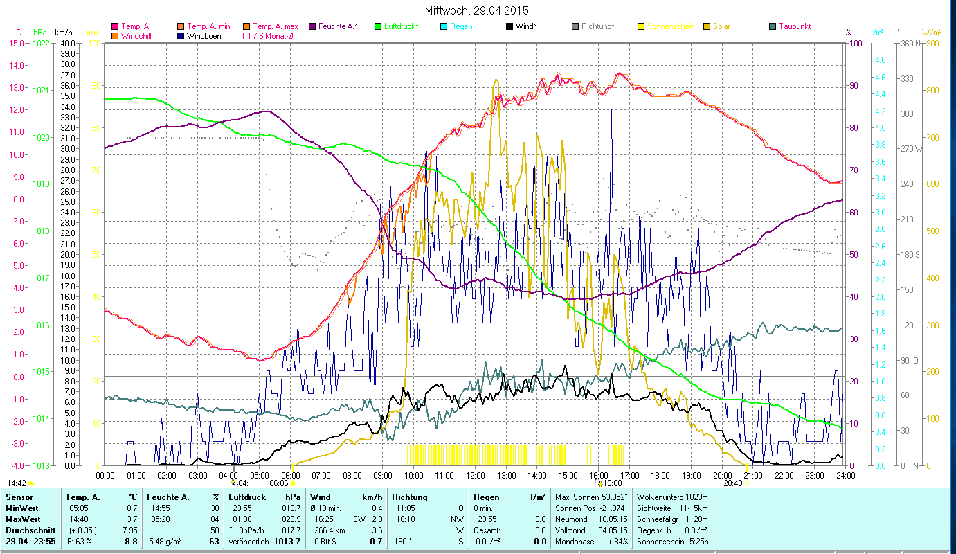
Task: Click the hollow 7.6 Monat-Ø legend box
Action: pyautogui.click(x=246, y=36)
